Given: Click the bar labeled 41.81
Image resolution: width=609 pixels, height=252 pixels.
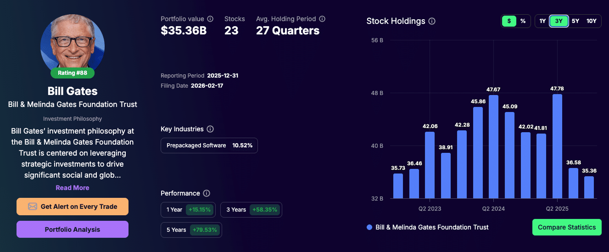Looking at the screenshot, I should coord(541,166).
